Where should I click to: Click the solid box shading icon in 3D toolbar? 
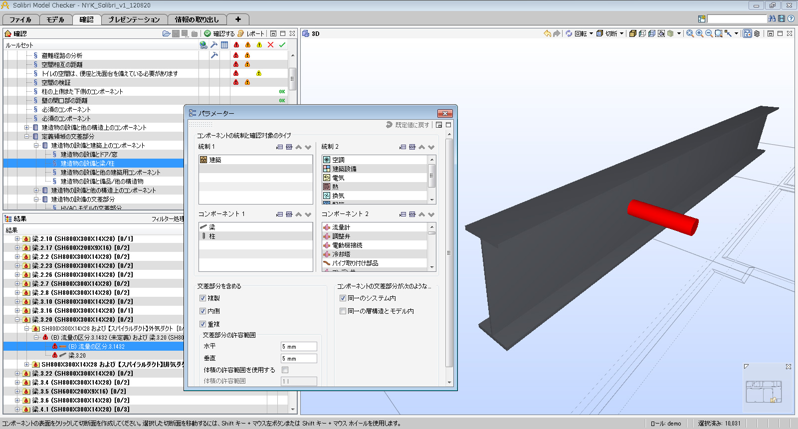632,33
